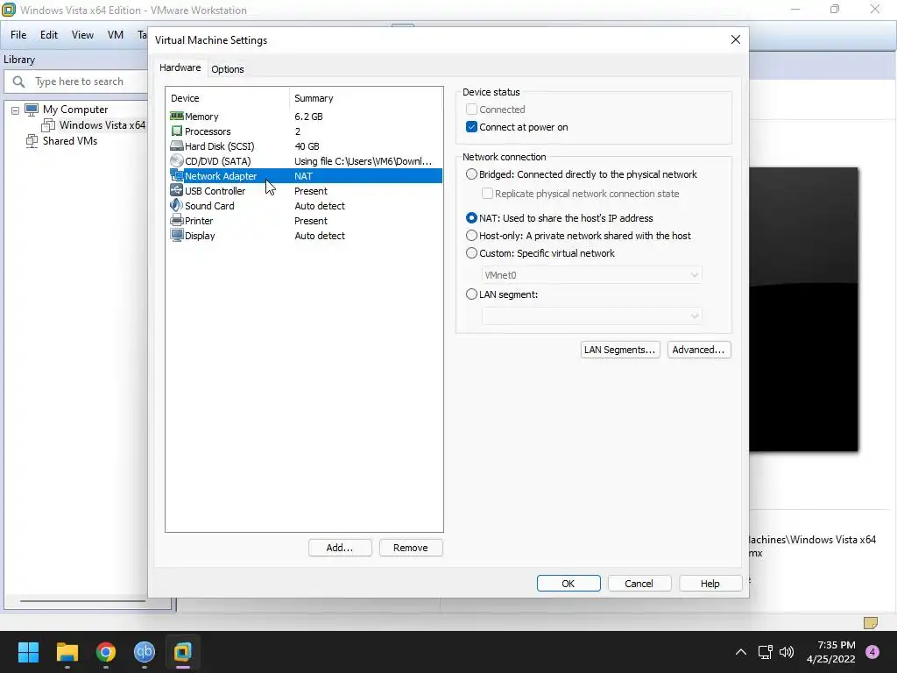
Task: Click the CD/DVD 'Using file' summary text
Action: (363, 161)
